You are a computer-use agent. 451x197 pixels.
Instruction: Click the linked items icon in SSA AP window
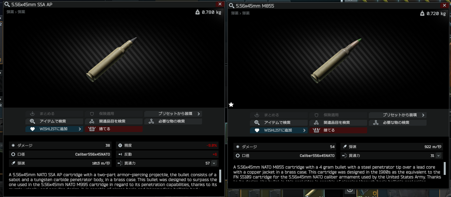tap(92, 121)
